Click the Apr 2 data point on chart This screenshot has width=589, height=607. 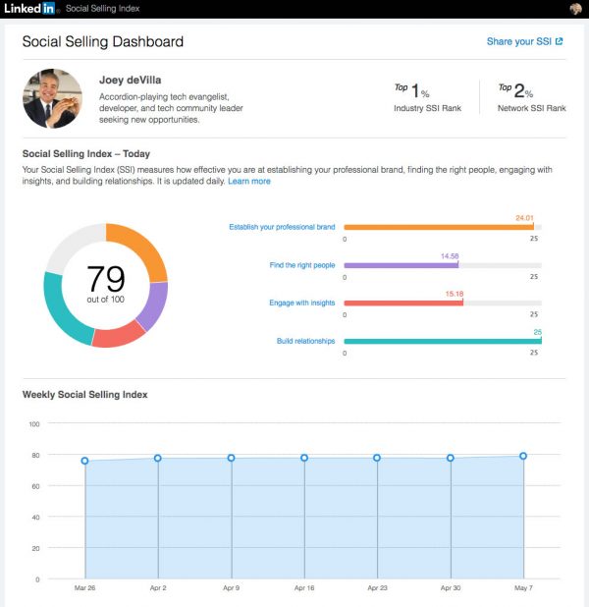(x=158, y=458)
